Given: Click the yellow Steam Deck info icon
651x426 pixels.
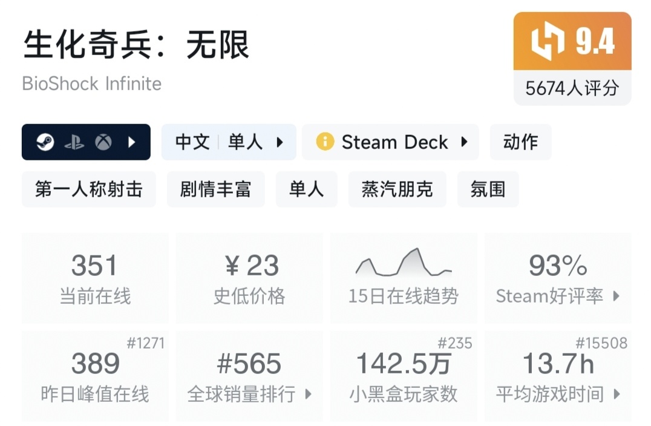Looking at the screenshot, I should [325, 142].
